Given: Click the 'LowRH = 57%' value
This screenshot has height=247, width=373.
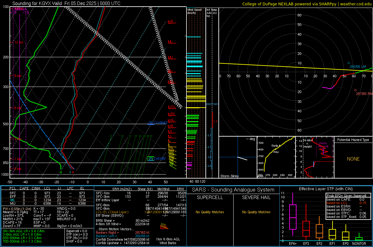Looking at the screenshot, I should 13,215.
